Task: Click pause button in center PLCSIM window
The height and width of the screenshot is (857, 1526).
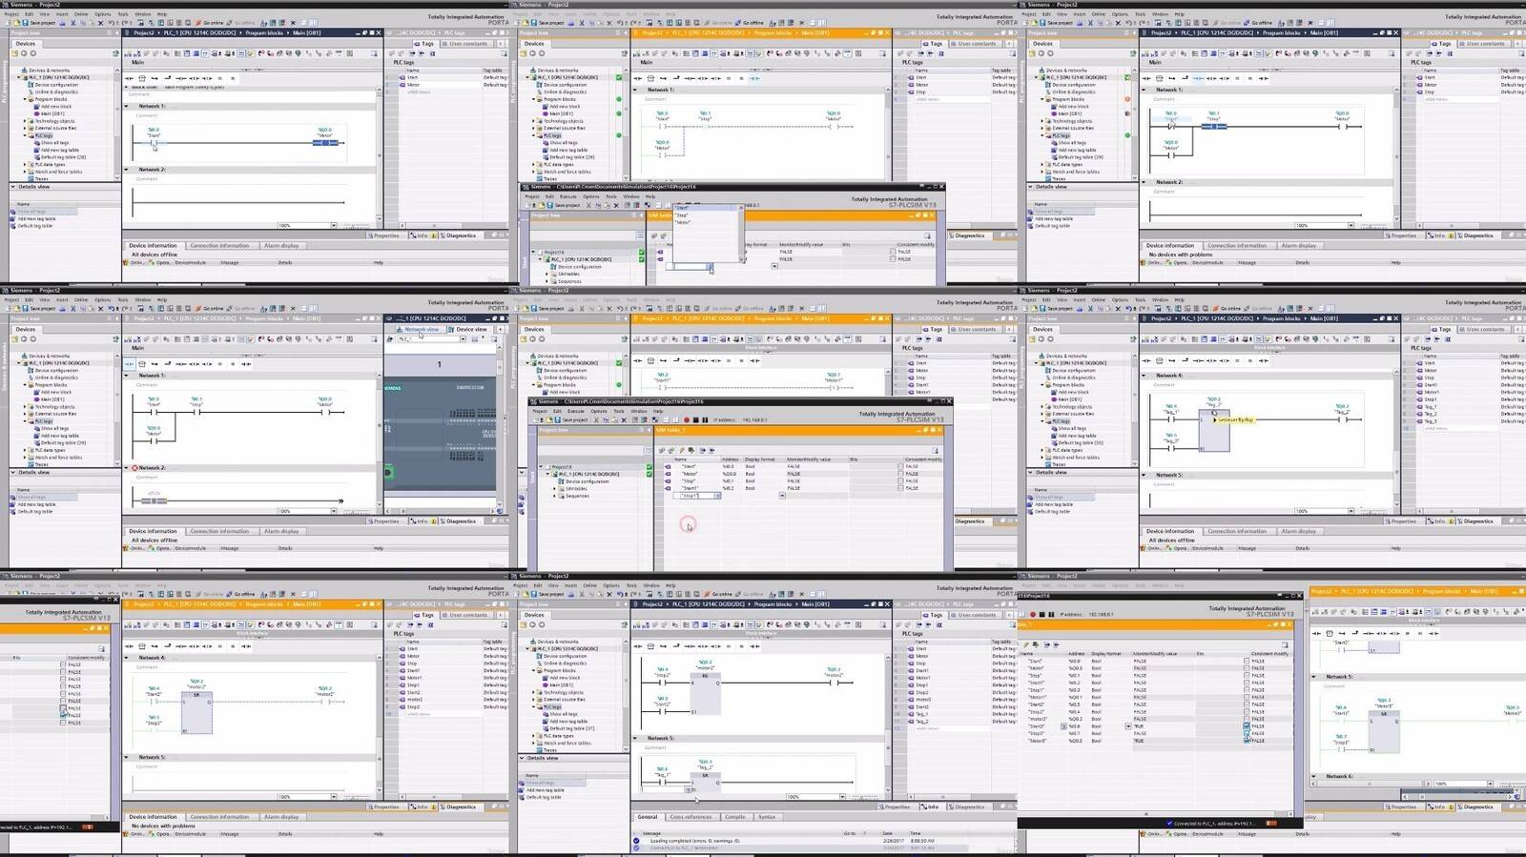Action: point(705,419)
